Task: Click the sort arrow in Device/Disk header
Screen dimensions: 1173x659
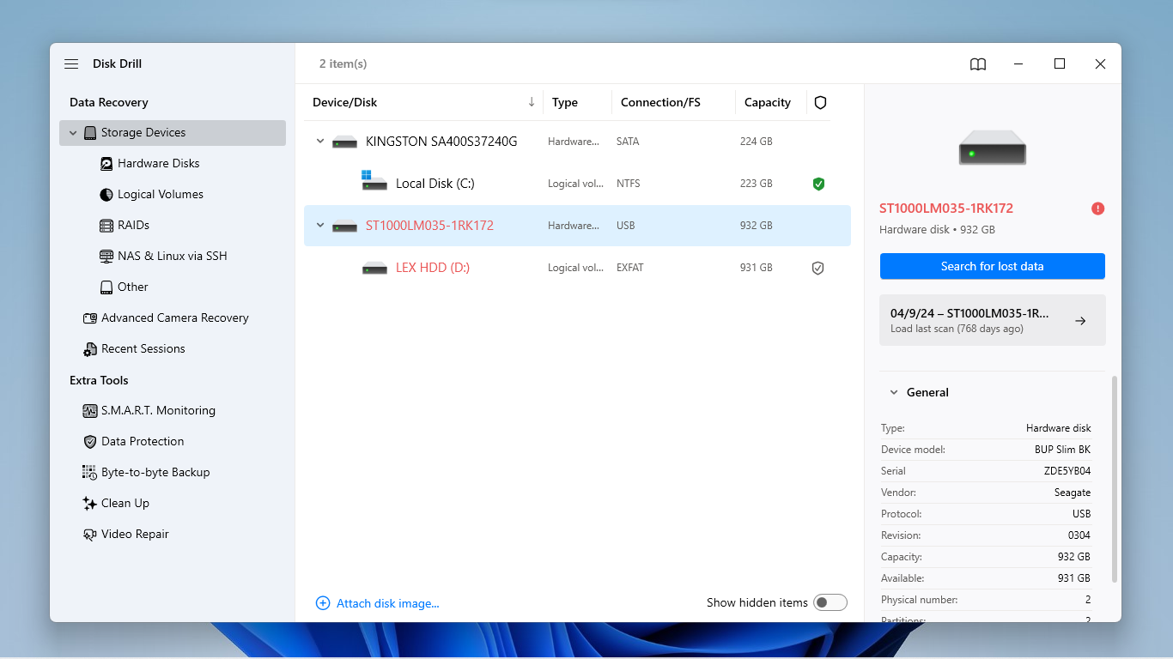Action: (532, 102)
